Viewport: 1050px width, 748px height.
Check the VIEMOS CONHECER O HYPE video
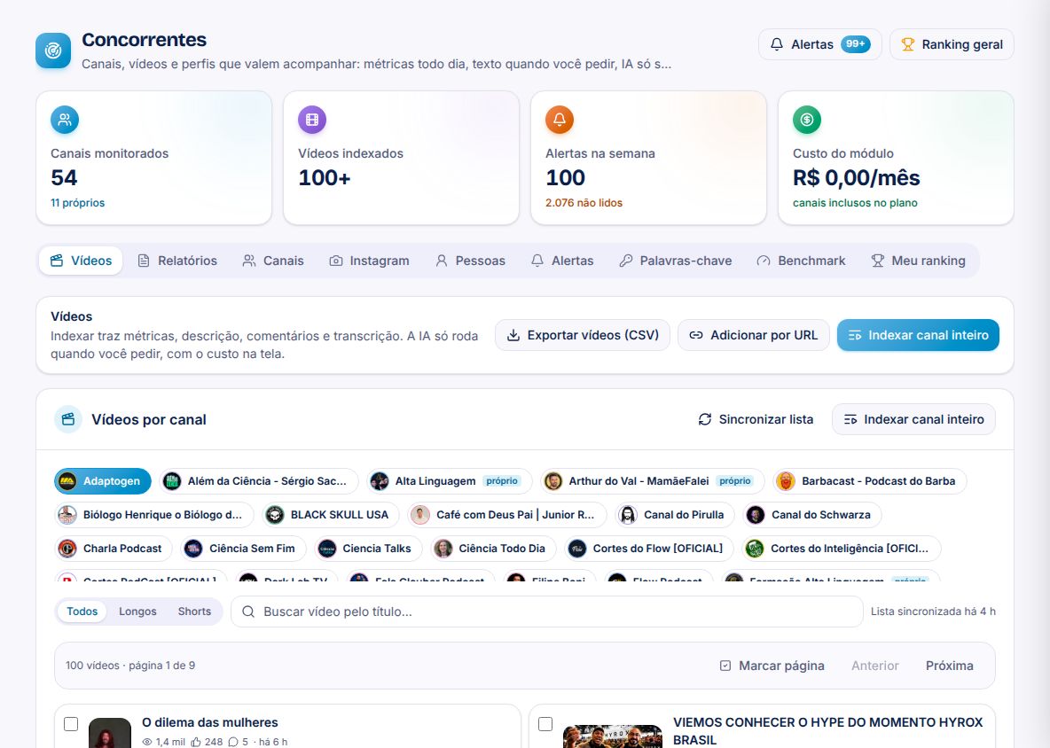(545, 724)
